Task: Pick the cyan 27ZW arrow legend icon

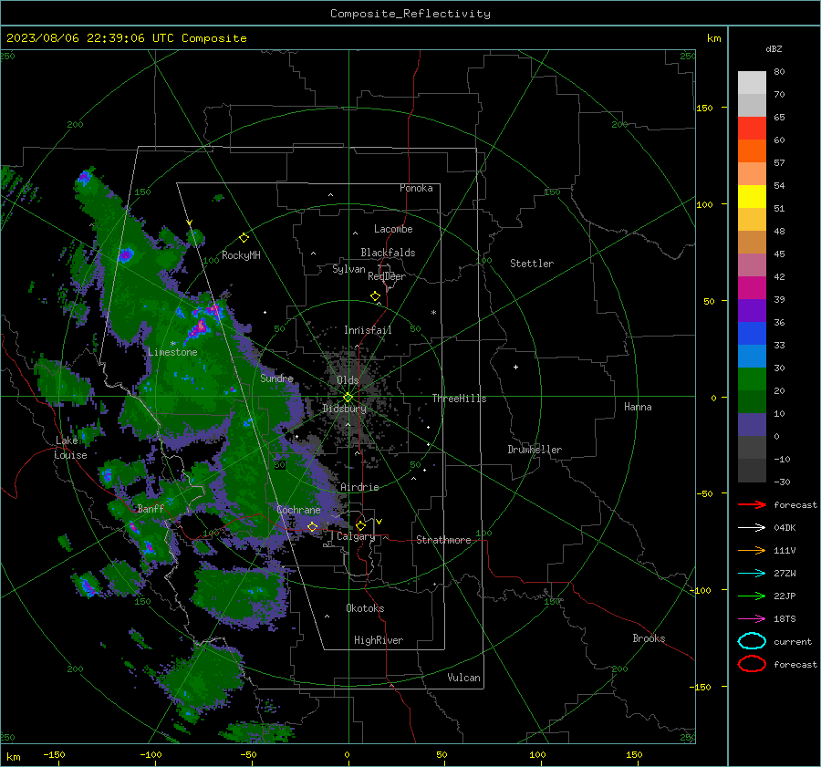Action: click(752, 573)
